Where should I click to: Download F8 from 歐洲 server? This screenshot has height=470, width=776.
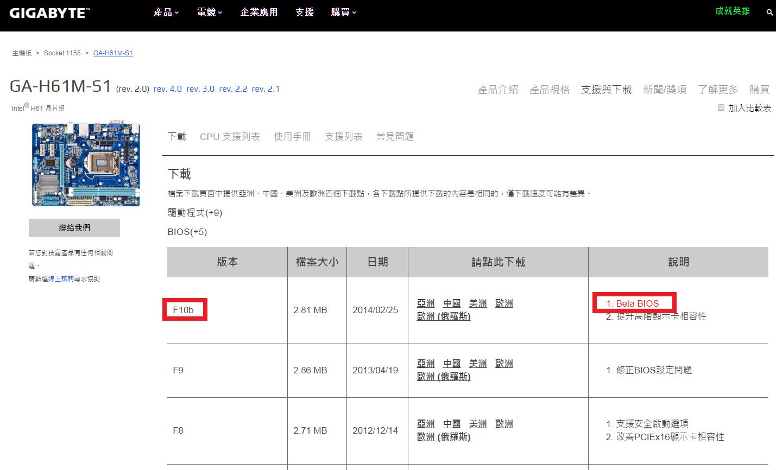504,424
